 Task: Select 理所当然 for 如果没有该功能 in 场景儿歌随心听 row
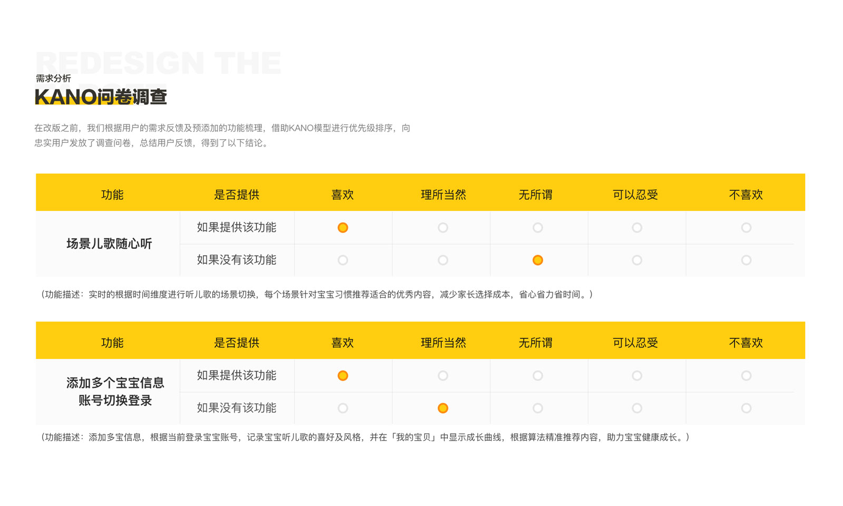point(443,260)
